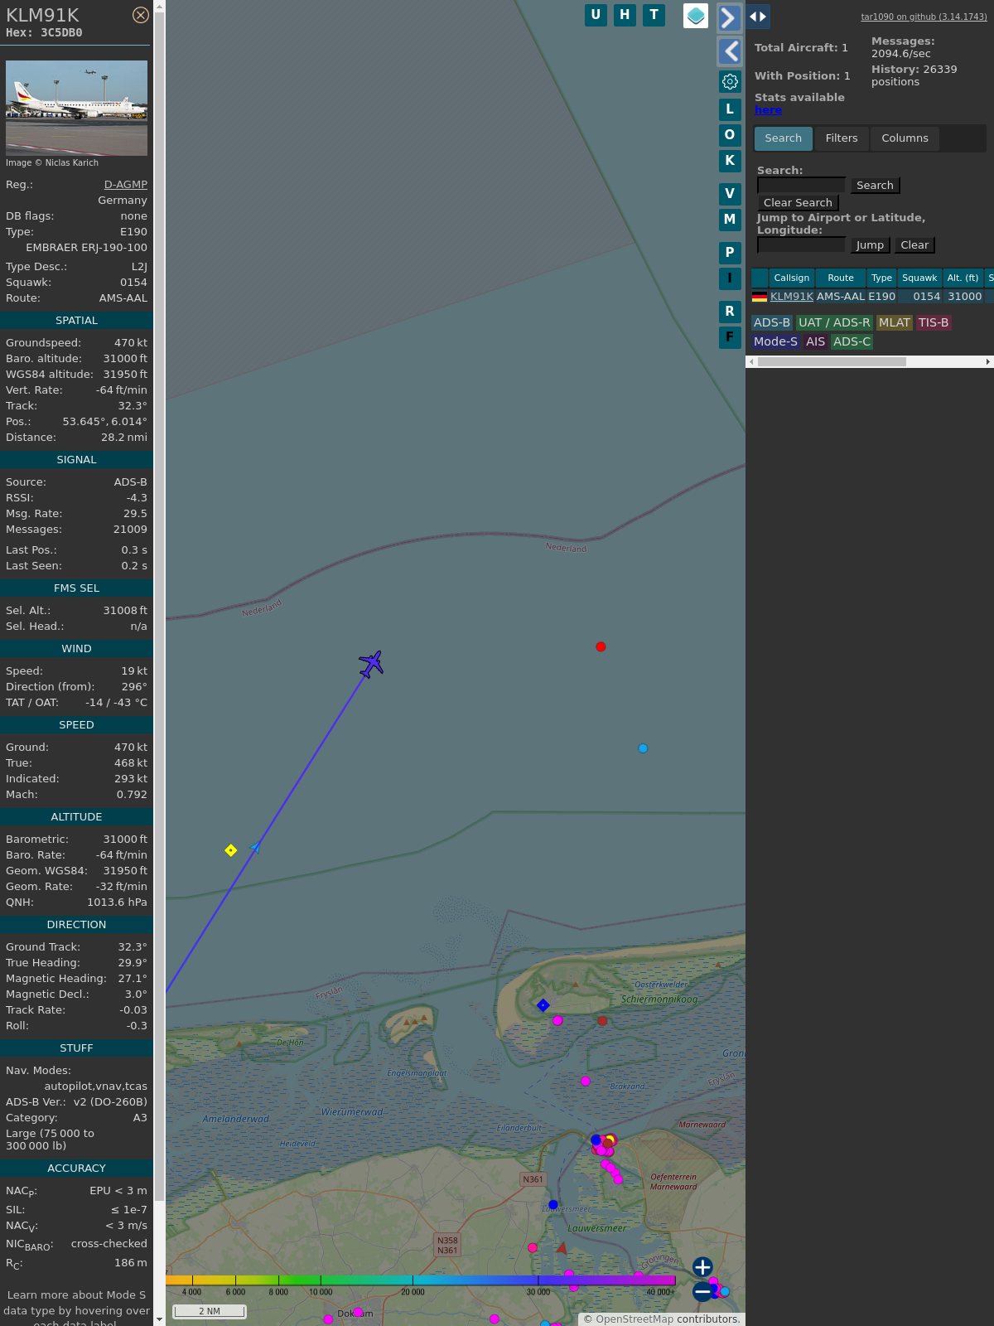Open tar1090 on github link

point(924,17)
